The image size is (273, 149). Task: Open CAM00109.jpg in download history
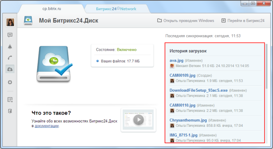pos(183,75)
